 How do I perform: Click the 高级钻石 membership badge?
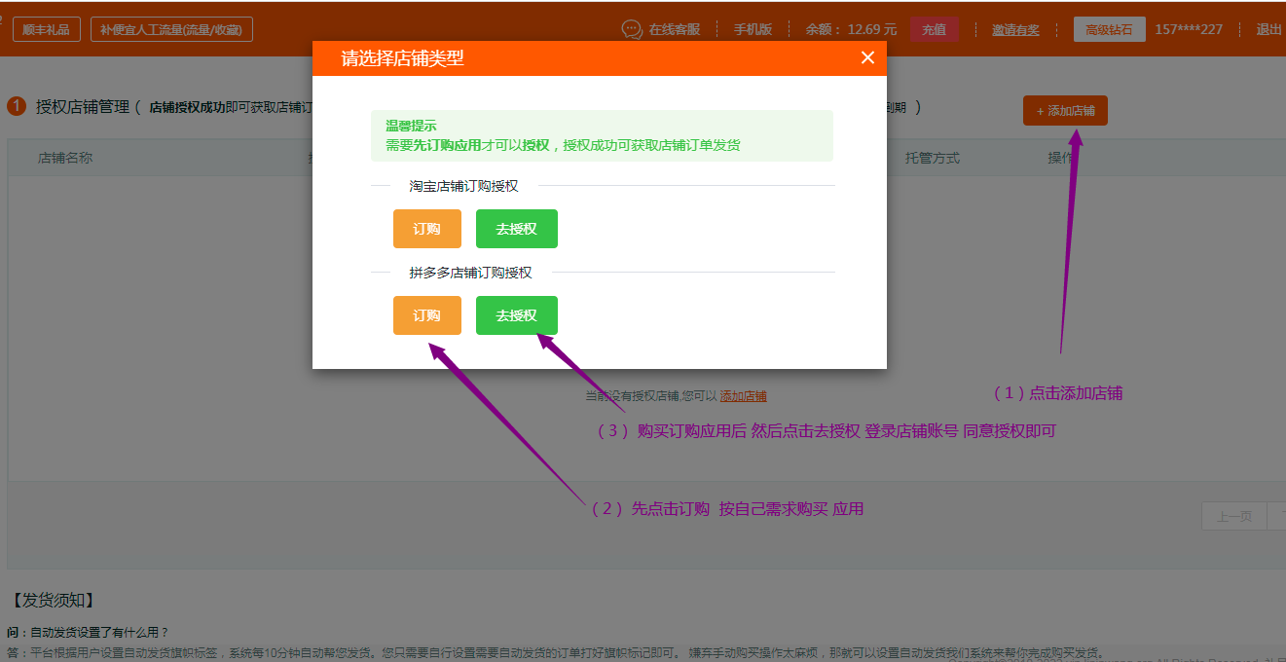(x=1109, y=29)
